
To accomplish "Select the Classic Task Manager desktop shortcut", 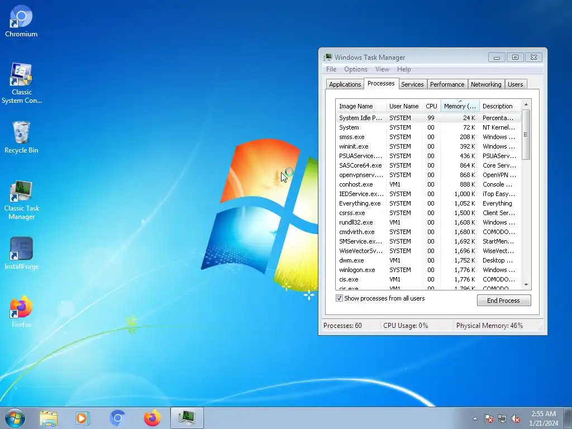I will point(22,200).
